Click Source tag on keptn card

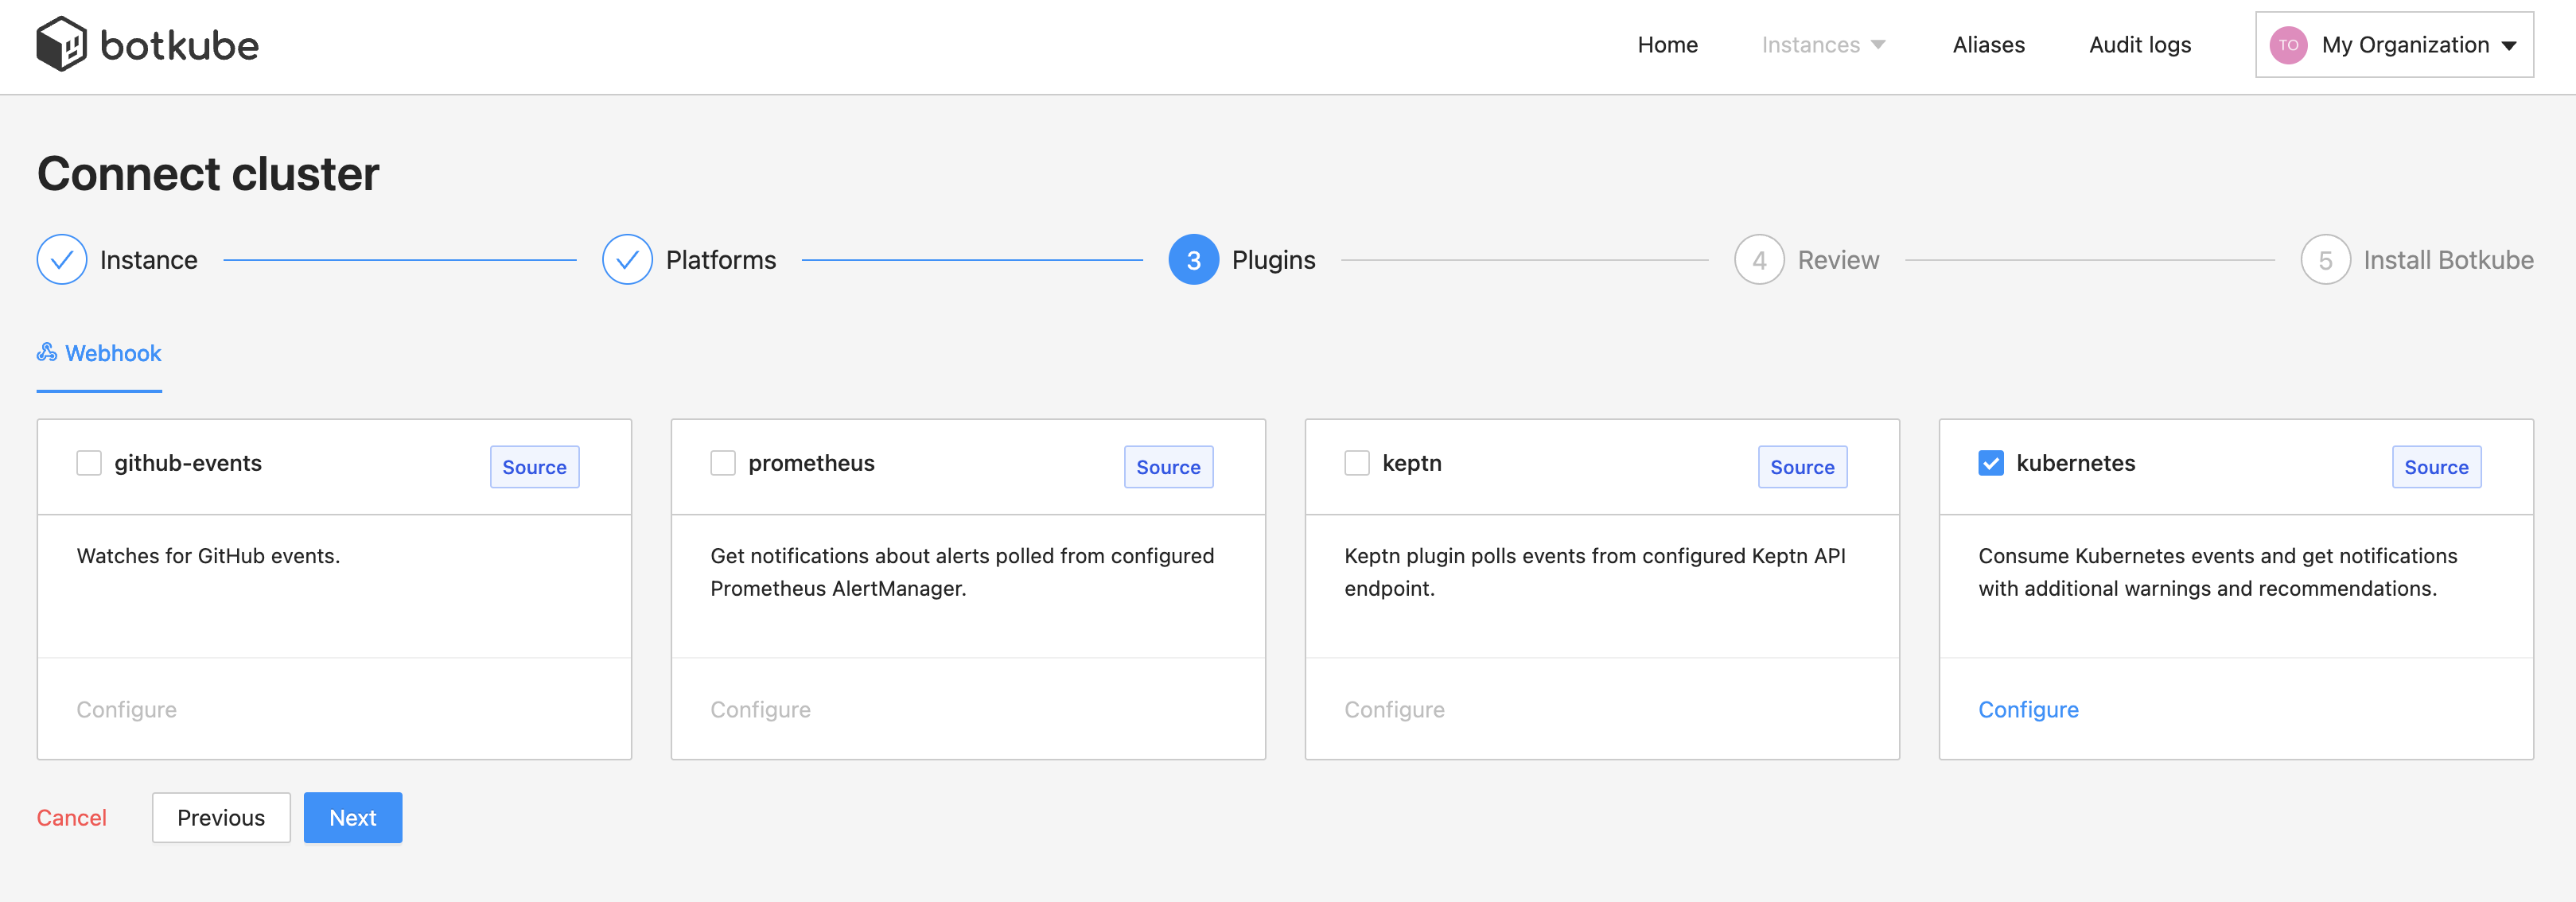1802,467
